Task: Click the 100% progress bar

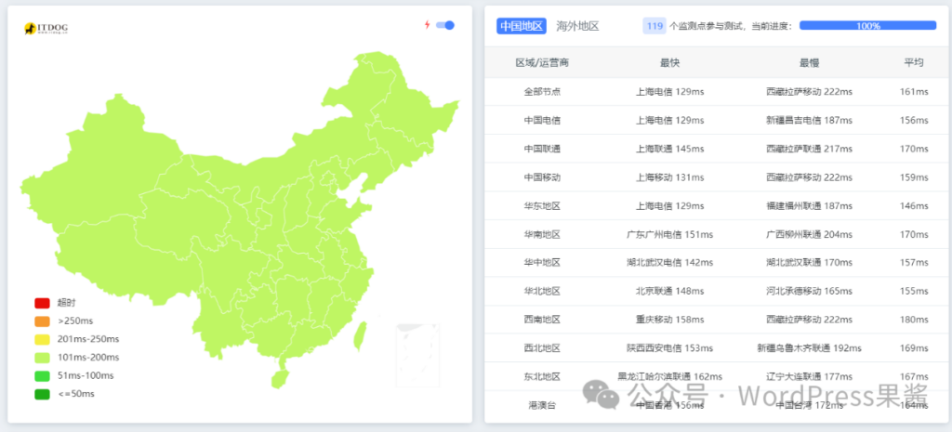Action: pyautogui.click(x=867, y=25)
